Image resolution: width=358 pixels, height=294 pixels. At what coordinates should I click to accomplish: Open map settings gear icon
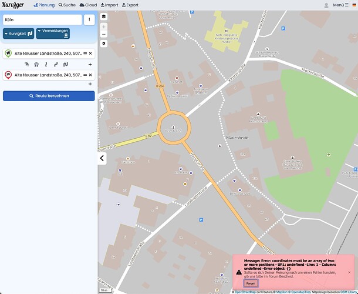(104, 44)
